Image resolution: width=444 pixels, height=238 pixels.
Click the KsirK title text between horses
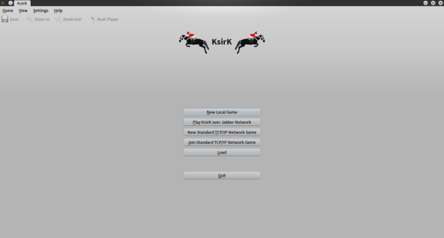tap(222, 42)
